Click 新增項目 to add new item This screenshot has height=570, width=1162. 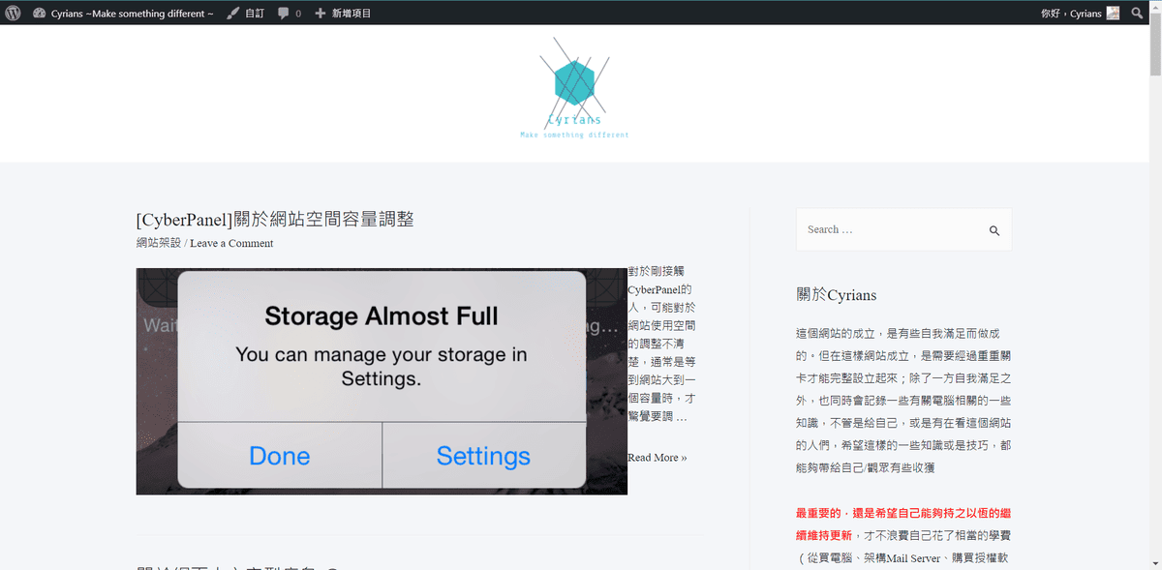pos(343,14)
